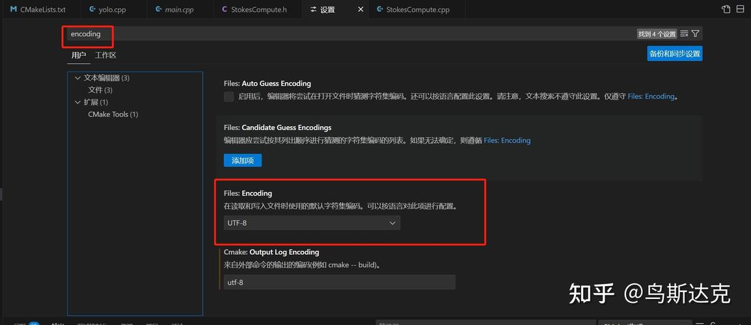Screen dimensions: 751x325
Task: Follow Files: Encoding link in Auto Guess description
Action: pyautogui.click(x=651, y=96)
